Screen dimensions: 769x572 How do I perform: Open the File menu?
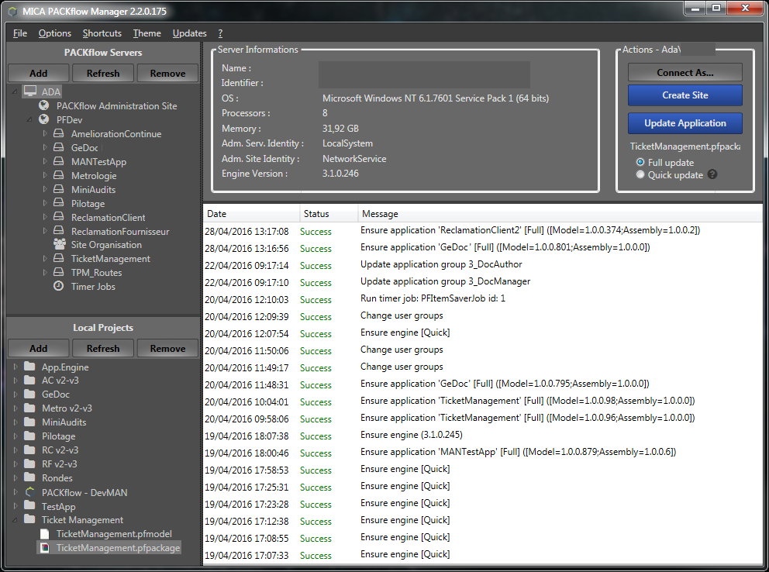20,33
